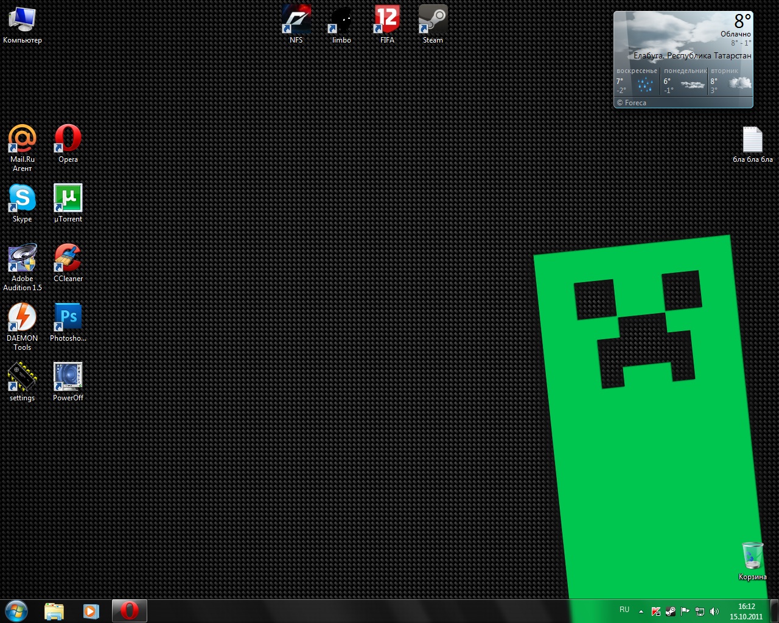Select the CCleaner desktop shortcut
The width and height of the screenshot is (779, 623).
pos(68,264)
